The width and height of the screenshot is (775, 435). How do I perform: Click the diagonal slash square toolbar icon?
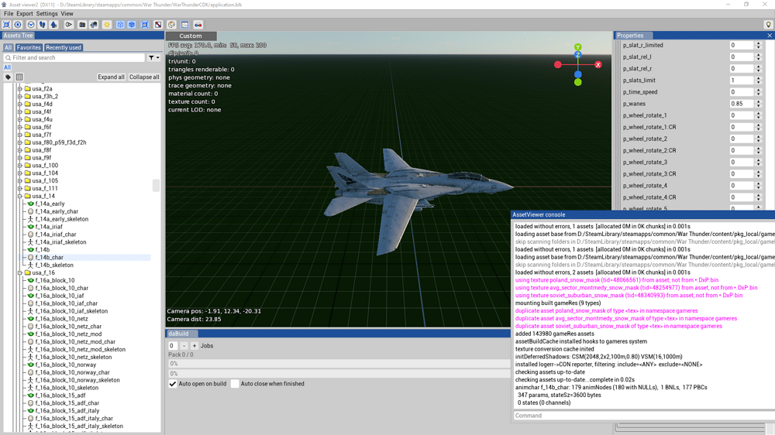tap(158, 25)
